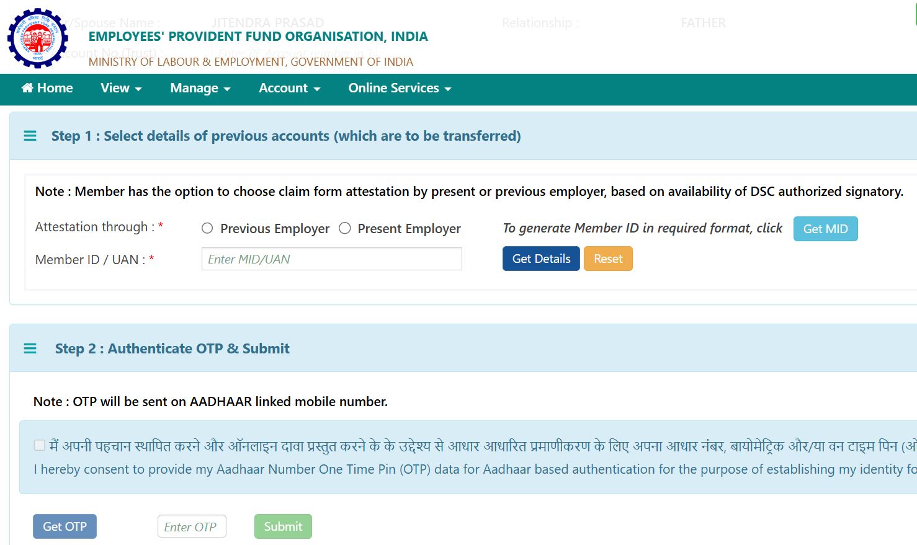Click 'MINISTRY OF LABOUR & EMPLOYMENT' subtitle
917x545 pixels.
coord(251,62)
